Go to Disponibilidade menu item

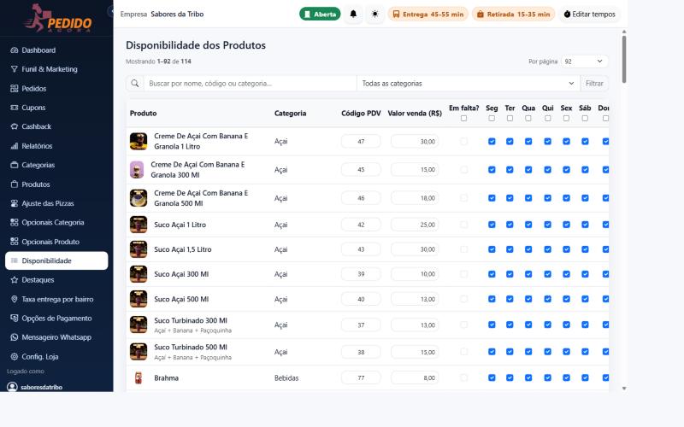pos(56,260)
